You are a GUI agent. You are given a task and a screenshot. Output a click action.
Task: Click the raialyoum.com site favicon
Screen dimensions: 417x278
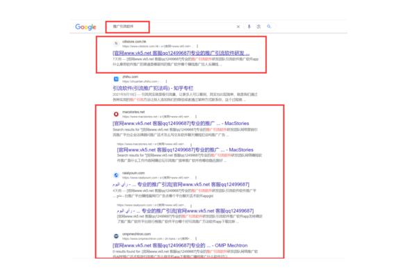point(117,175)
